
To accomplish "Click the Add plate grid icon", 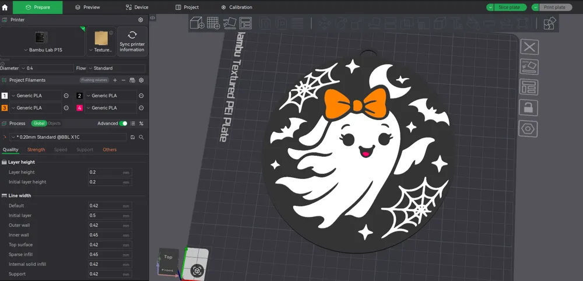I will (x=213, y=23).
